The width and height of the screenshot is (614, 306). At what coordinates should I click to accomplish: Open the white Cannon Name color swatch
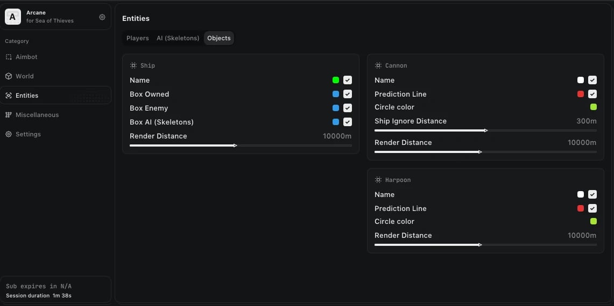(580, 80)
